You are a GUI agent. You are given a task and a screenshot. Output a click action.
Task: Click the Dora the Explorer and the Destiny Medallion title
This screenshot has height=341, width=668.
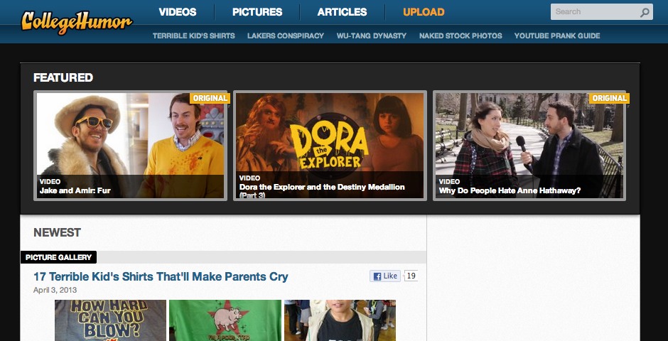tap(322, 191)
